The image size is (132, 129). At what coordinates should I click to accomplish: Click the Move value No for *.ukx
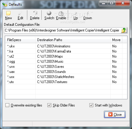tap(114, 46)
